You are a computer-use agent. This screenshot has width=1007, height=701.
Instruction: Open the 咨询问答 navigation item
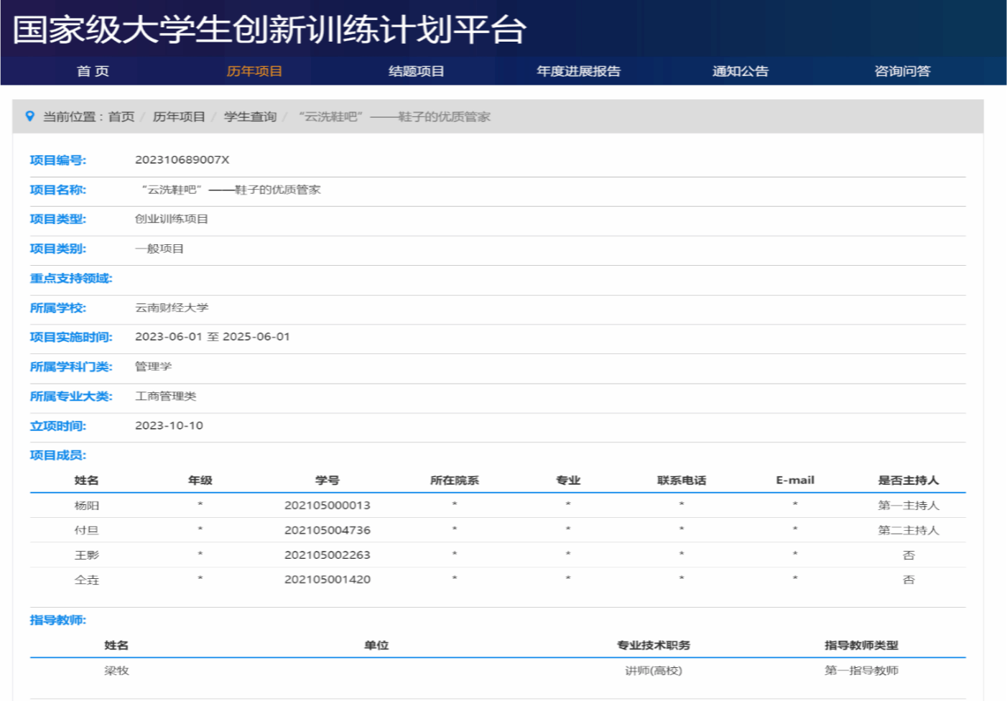[902, 71]
